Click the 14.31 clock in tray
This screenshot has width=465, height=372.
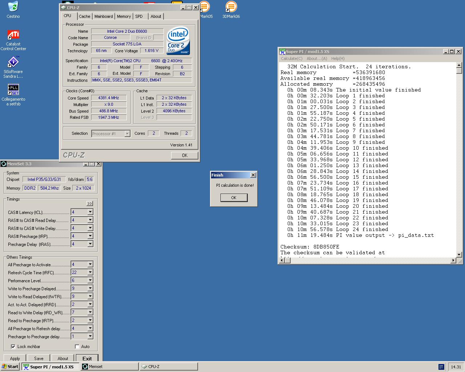click(456, 367)
